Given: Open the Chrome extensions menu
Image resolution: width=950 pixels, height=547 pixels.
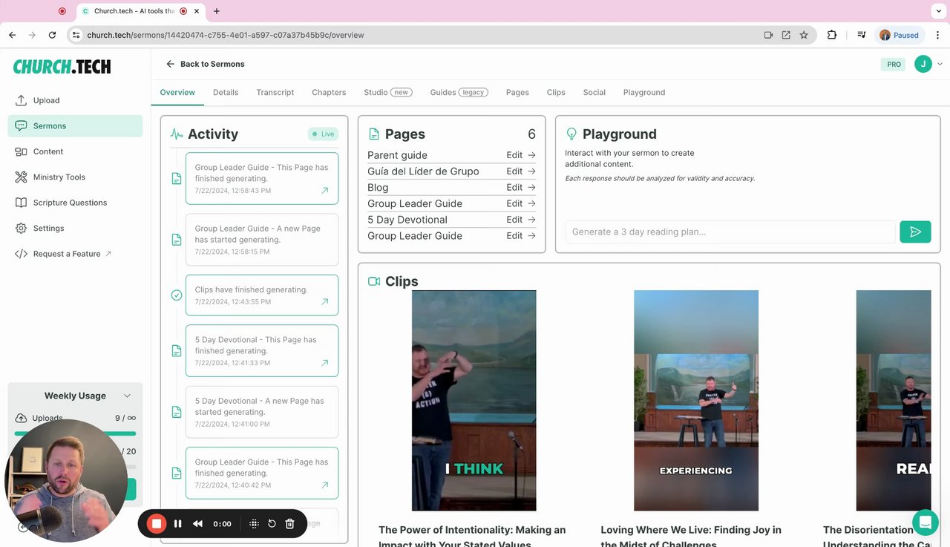Looking at the screenshot, I should tap(832, 35).
